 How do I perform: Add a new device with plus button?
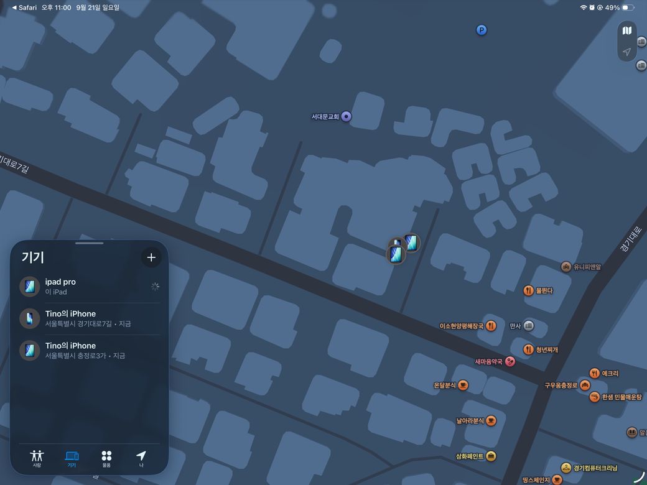coord(151,257)
